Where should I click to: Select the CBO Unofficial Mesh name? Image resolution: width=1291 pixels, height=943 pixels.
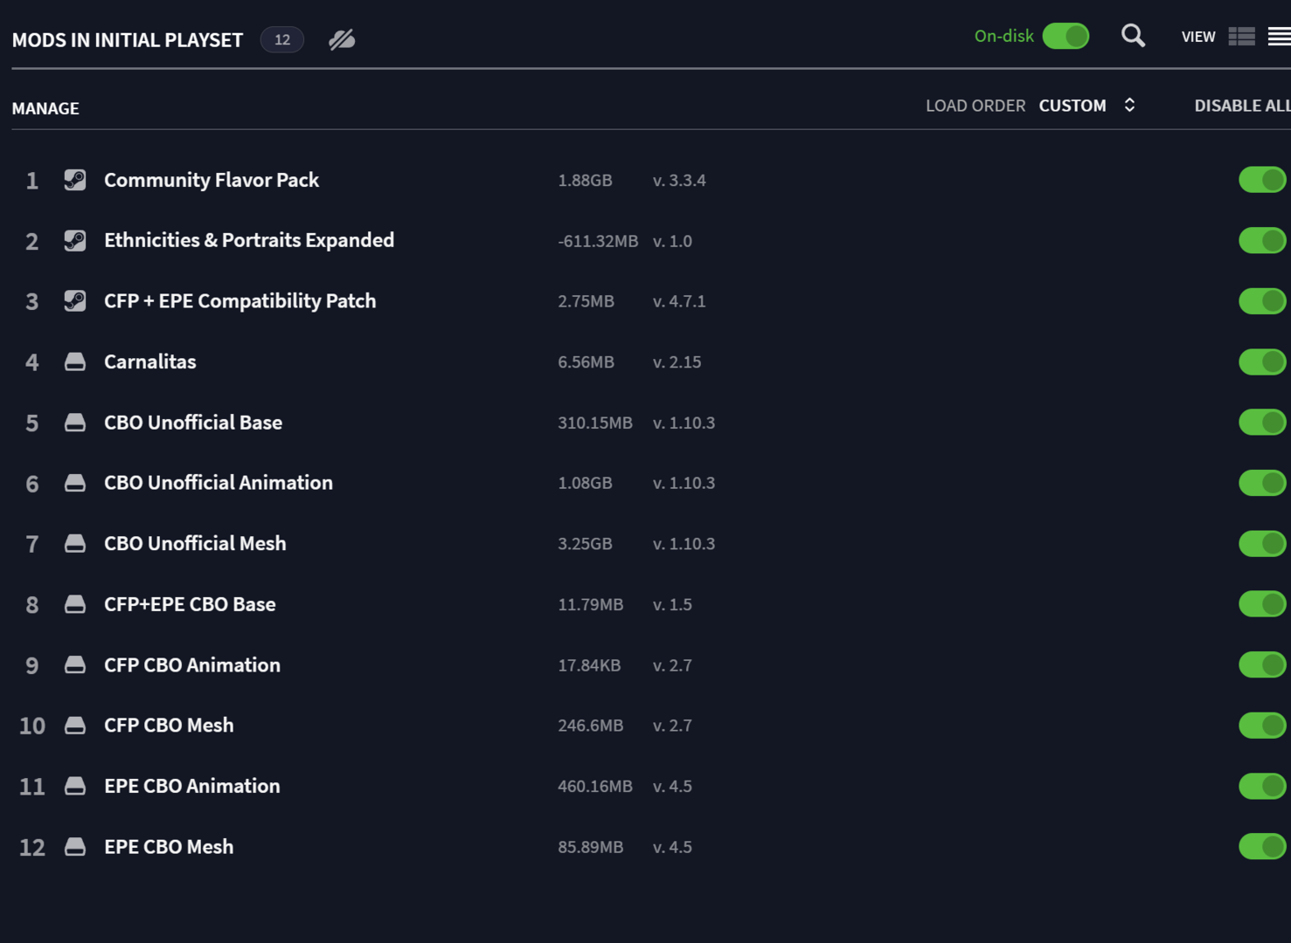point(195,543)
